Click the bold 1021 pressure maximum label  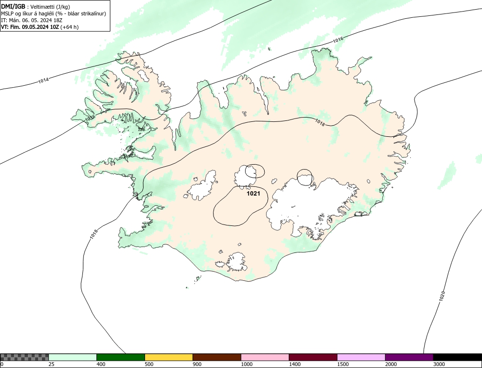(x=254, y=194)
